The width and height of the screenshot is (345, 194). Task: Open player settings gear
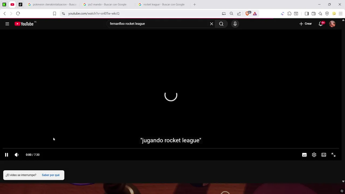[314, 155]
